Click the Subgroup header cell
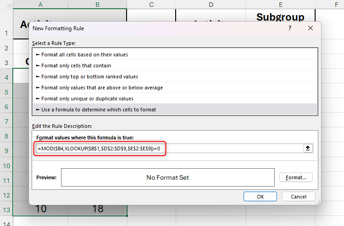This screenshot has width=344, height=226. click(280, 17)
